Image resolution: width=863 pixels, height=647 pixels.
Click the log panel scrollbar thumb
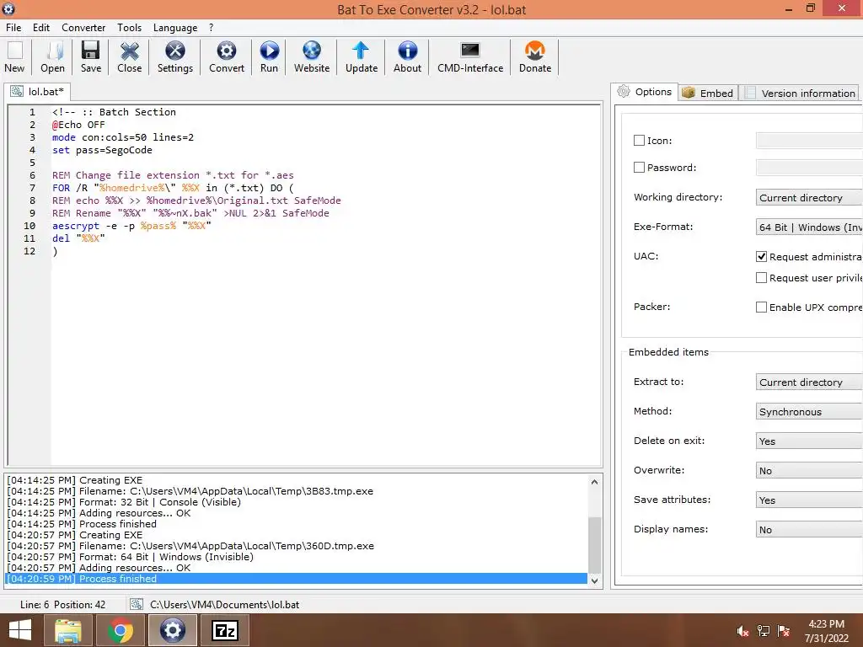[594, 545]
